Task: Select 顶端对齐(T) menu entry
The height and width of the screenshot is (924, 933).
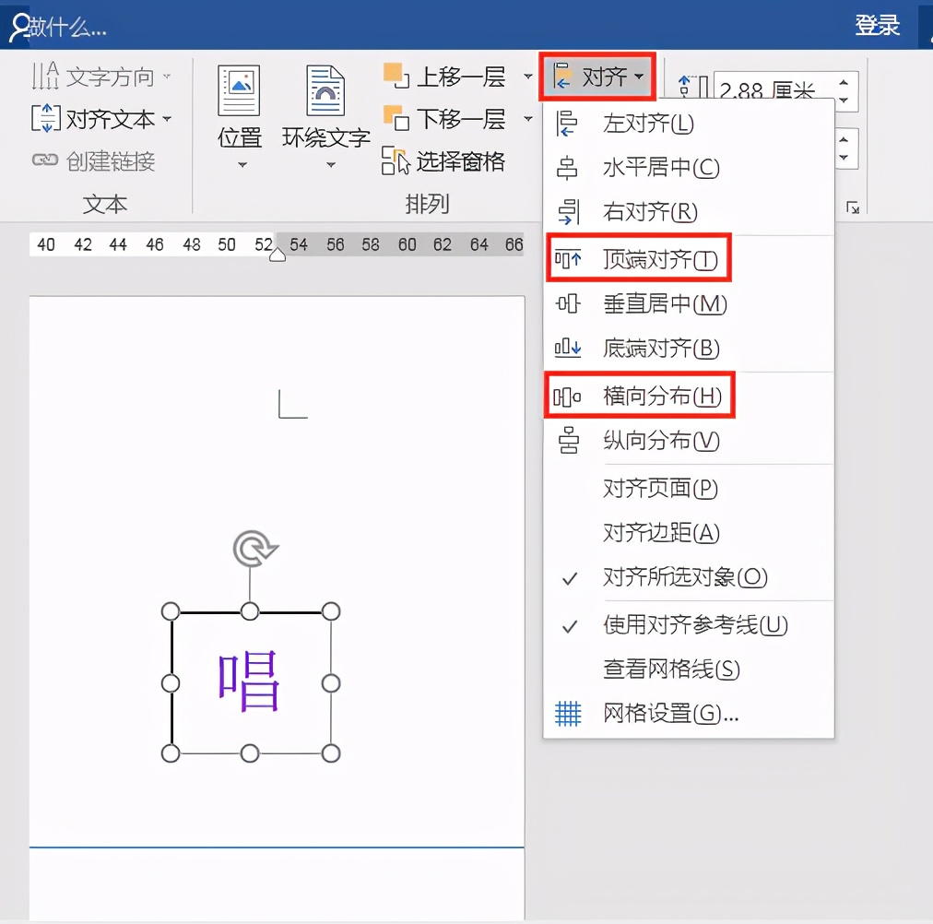Action: (689, 259)
